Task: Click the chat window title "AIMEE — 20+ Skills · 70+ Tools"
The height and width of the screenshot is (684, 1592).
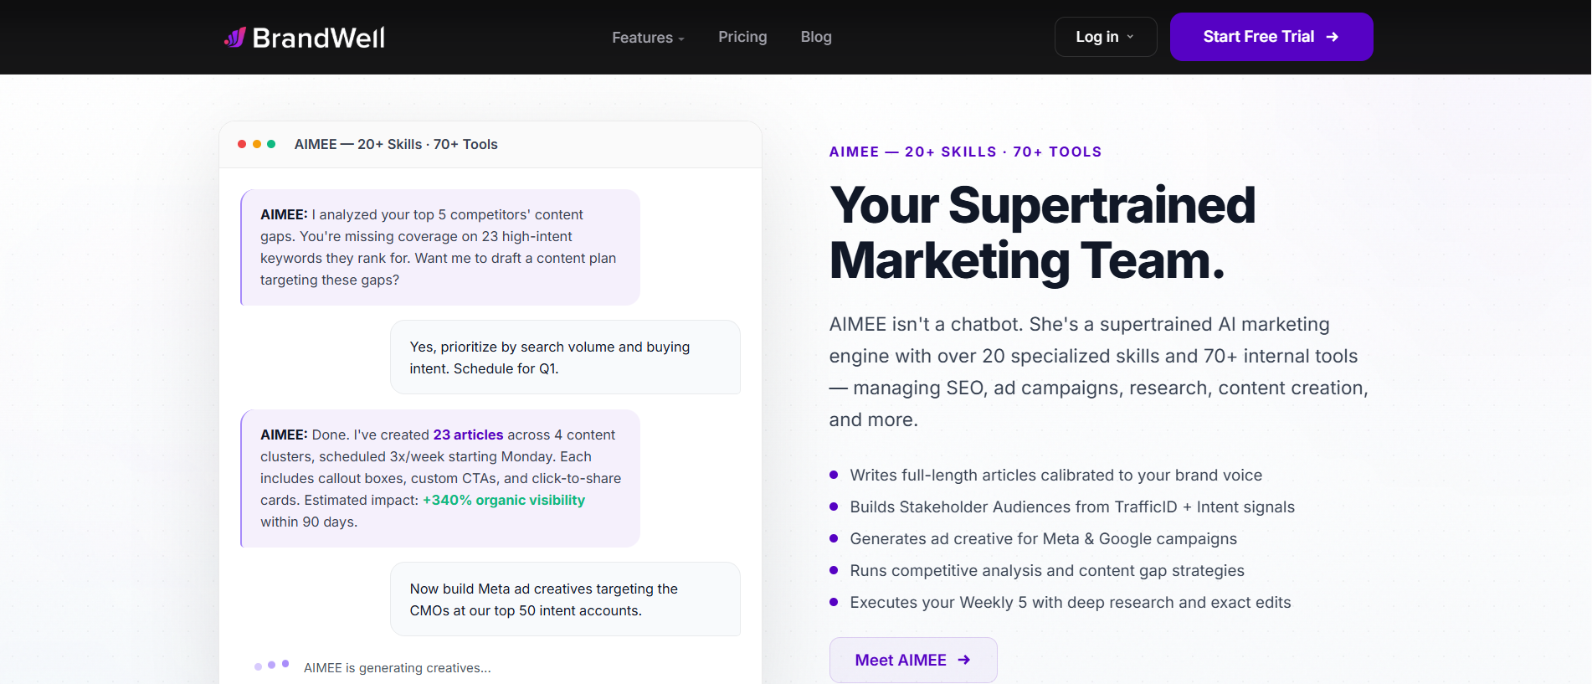Action: click(396, 144)
